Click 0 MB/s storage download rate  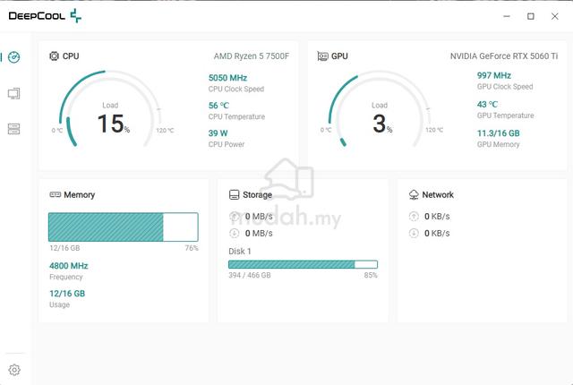(x=259, y=233)
